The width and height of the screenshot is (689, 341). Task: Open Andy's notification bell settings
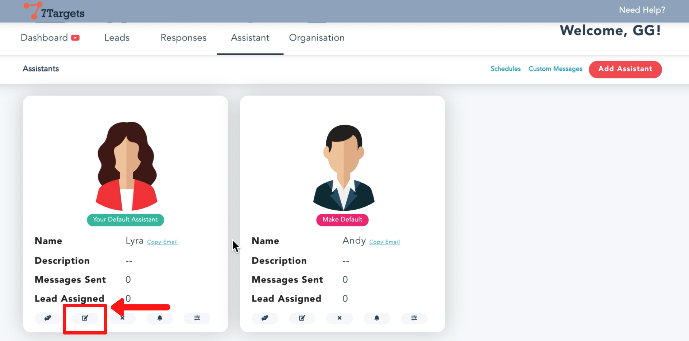click(x=377, y=318)
